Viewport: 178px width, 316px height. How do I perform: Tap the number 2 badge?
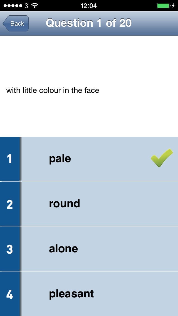10,204
